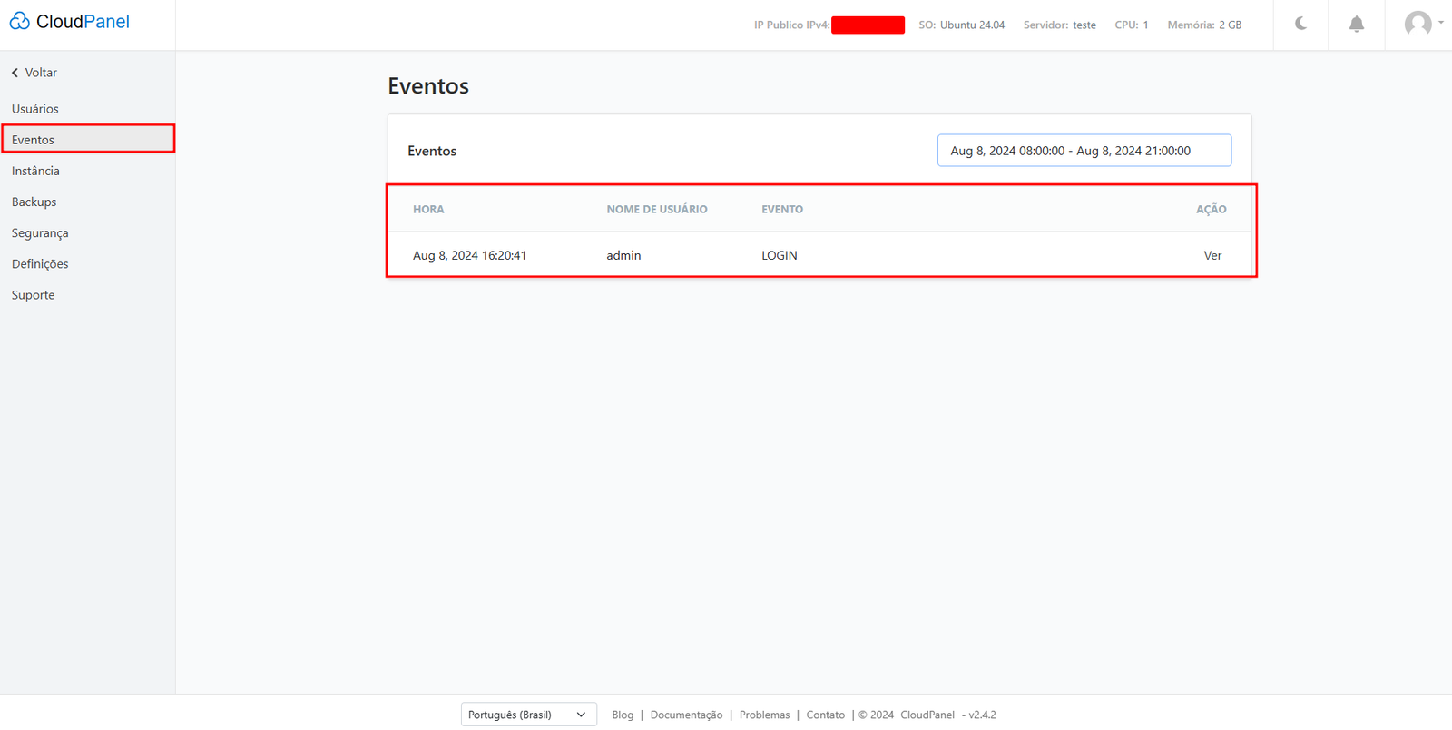Screen dimensions: 1452x730
Task: View details of the LOGIN event
Action: click(1212, 255)
